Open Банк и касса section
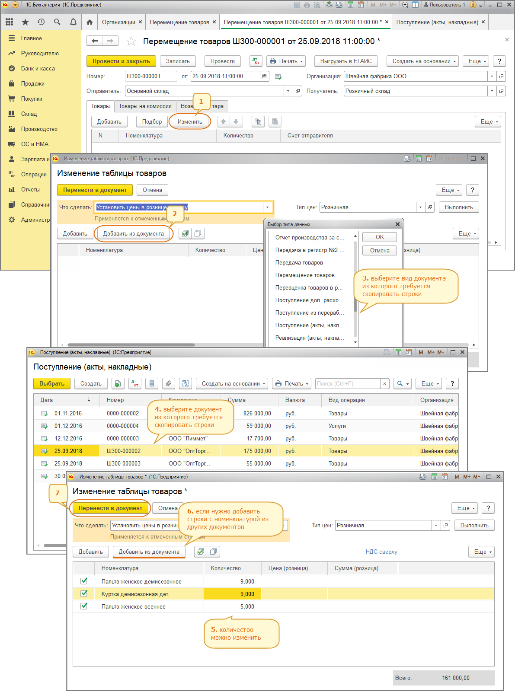This screenshot has height=692, width=515. (x=38, y=69)
